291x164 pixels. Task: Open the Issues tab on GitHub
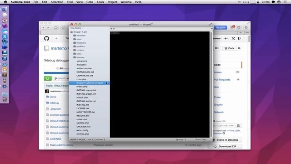pos(218,72)
